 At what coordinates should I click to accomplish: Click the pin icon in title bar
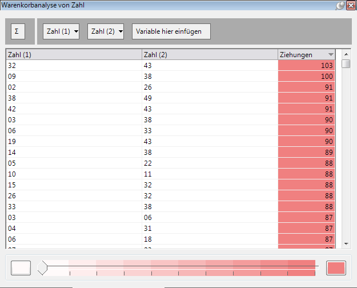pos(340,5)
